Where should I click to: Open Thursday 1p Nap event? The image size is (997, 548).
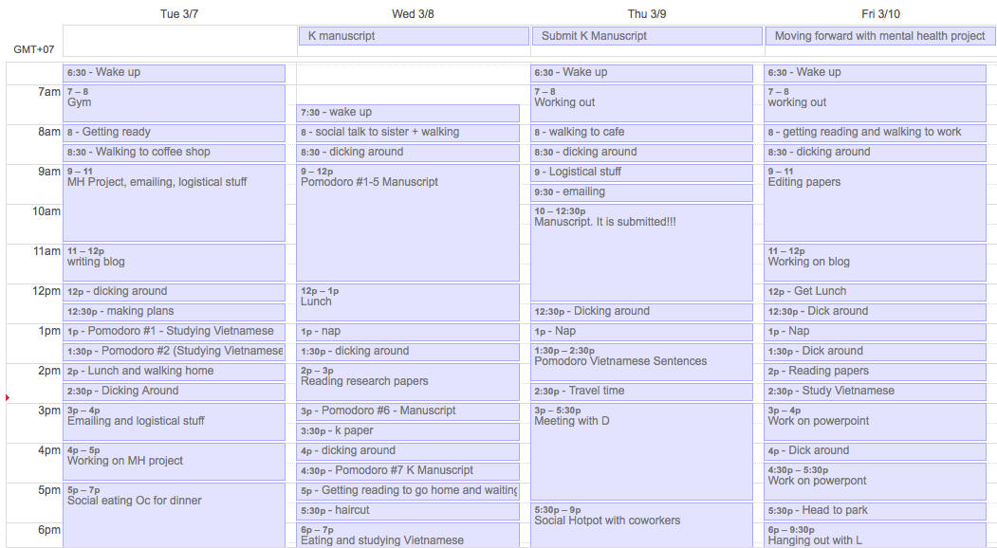coord(641,331)
